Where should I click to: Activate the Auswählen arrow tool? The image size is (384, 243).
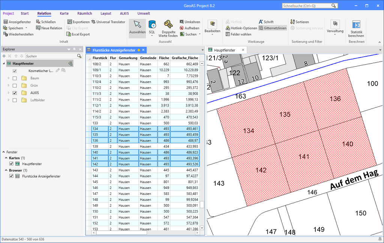137,28
